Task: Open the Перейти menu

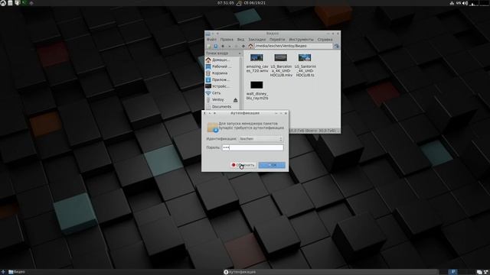Action: (x=277, y=40)
